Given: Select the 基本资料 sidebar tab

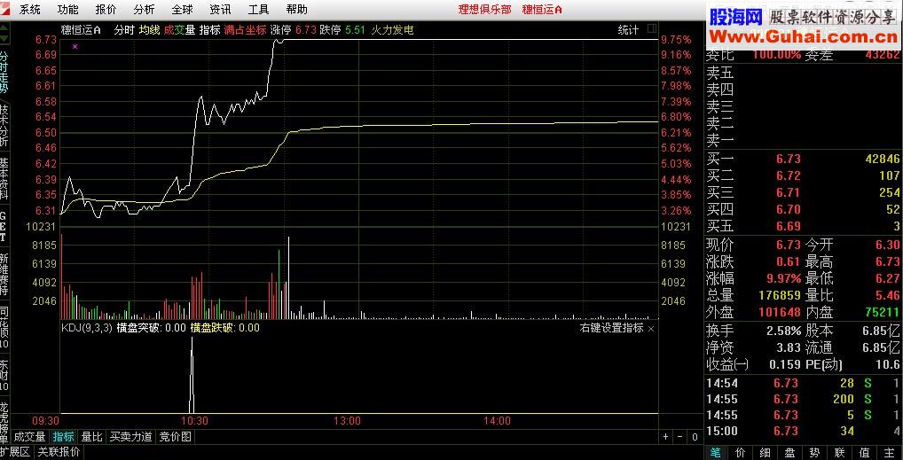Looking at the screenshot, I should (x=4, y=178).
